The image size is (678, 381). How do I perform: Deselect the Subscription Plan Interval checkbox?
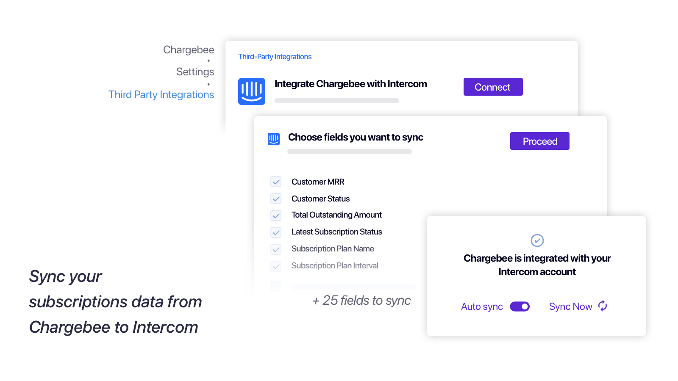(x=276, y=266)
